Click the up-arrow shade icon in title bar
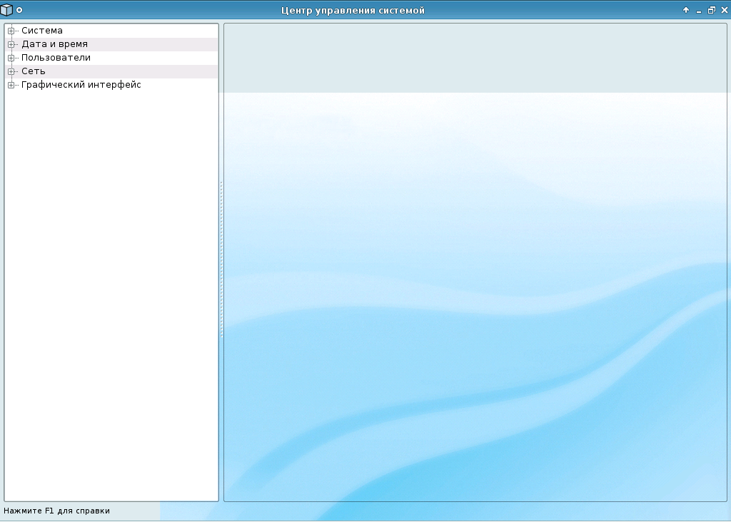This screenshot has height=522, width=731. click(x=686, y=10)
